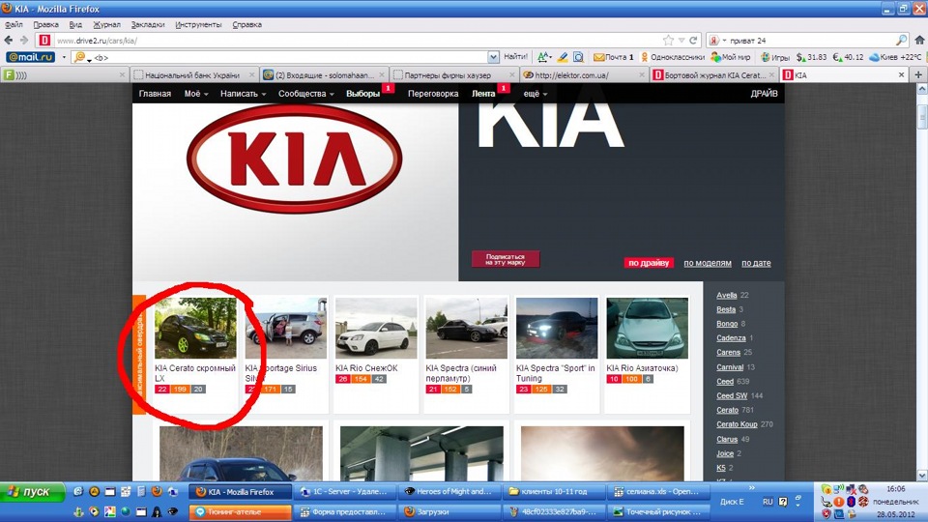928x522 pixels.
Task: Click the highlighter pencil icon in the Mail.ru toolbar
Action: tap(563, 57)
